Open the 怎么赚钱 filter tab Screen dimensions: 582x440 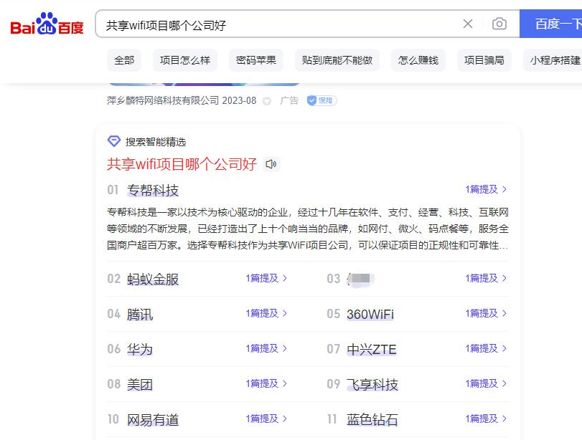(420, 61)
